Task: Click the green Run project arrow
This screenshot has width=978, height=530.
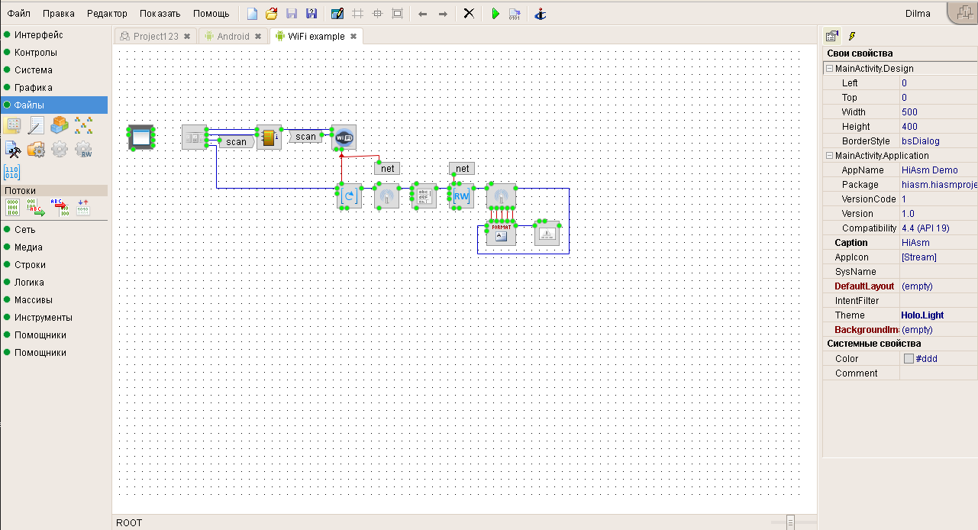Action: [495, 14]
